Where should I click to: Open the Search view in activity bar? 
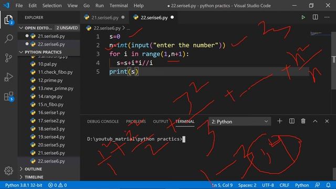click(8, 39)
